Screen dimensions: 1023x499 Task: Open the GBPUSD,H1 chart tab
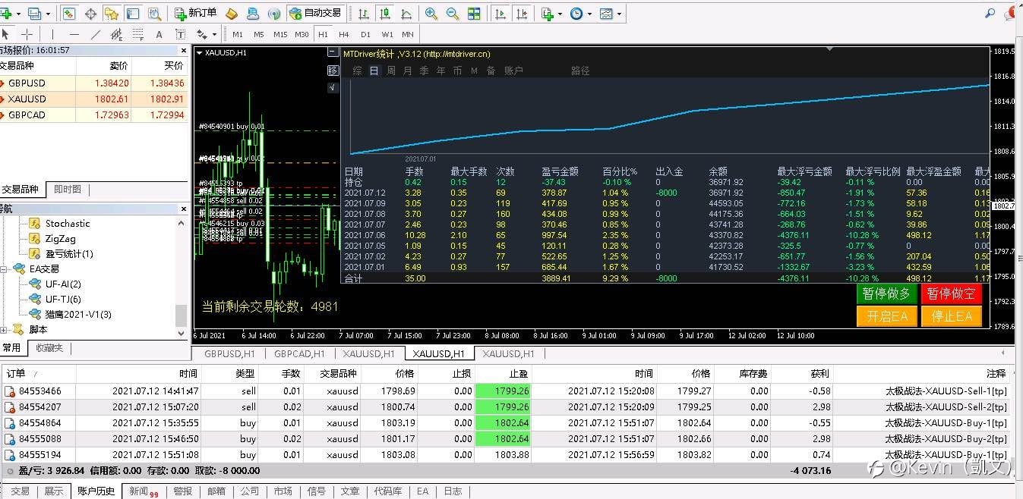[229, 353]
